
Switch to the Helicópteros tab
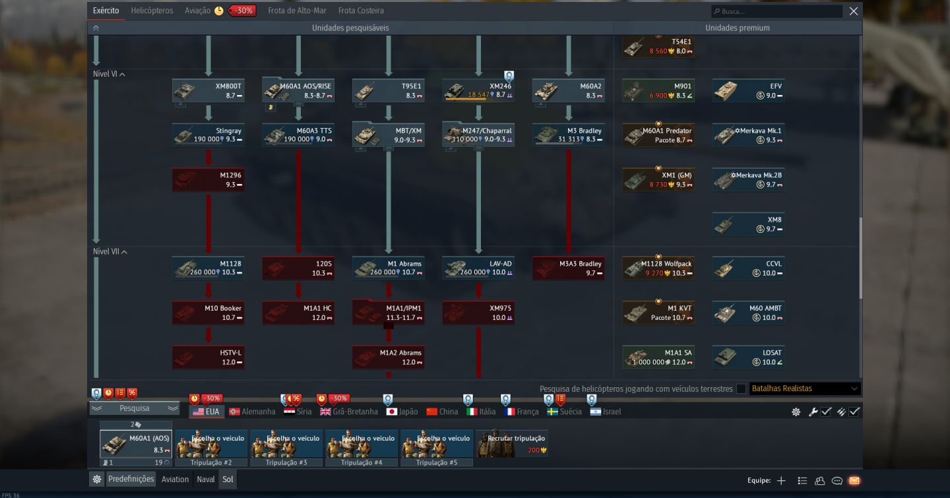(152, 11)
